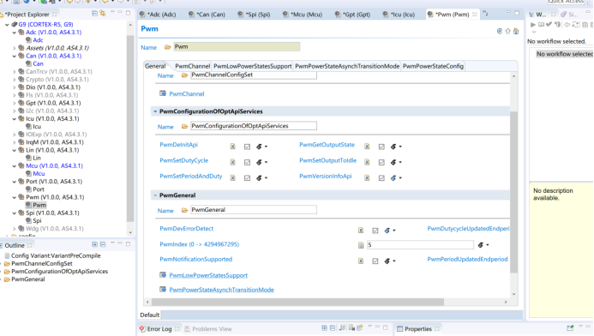Toggle the PwmDeInitApi checkbox
The width and height of the screenshot is (594, 336).
tap(247, 147)
